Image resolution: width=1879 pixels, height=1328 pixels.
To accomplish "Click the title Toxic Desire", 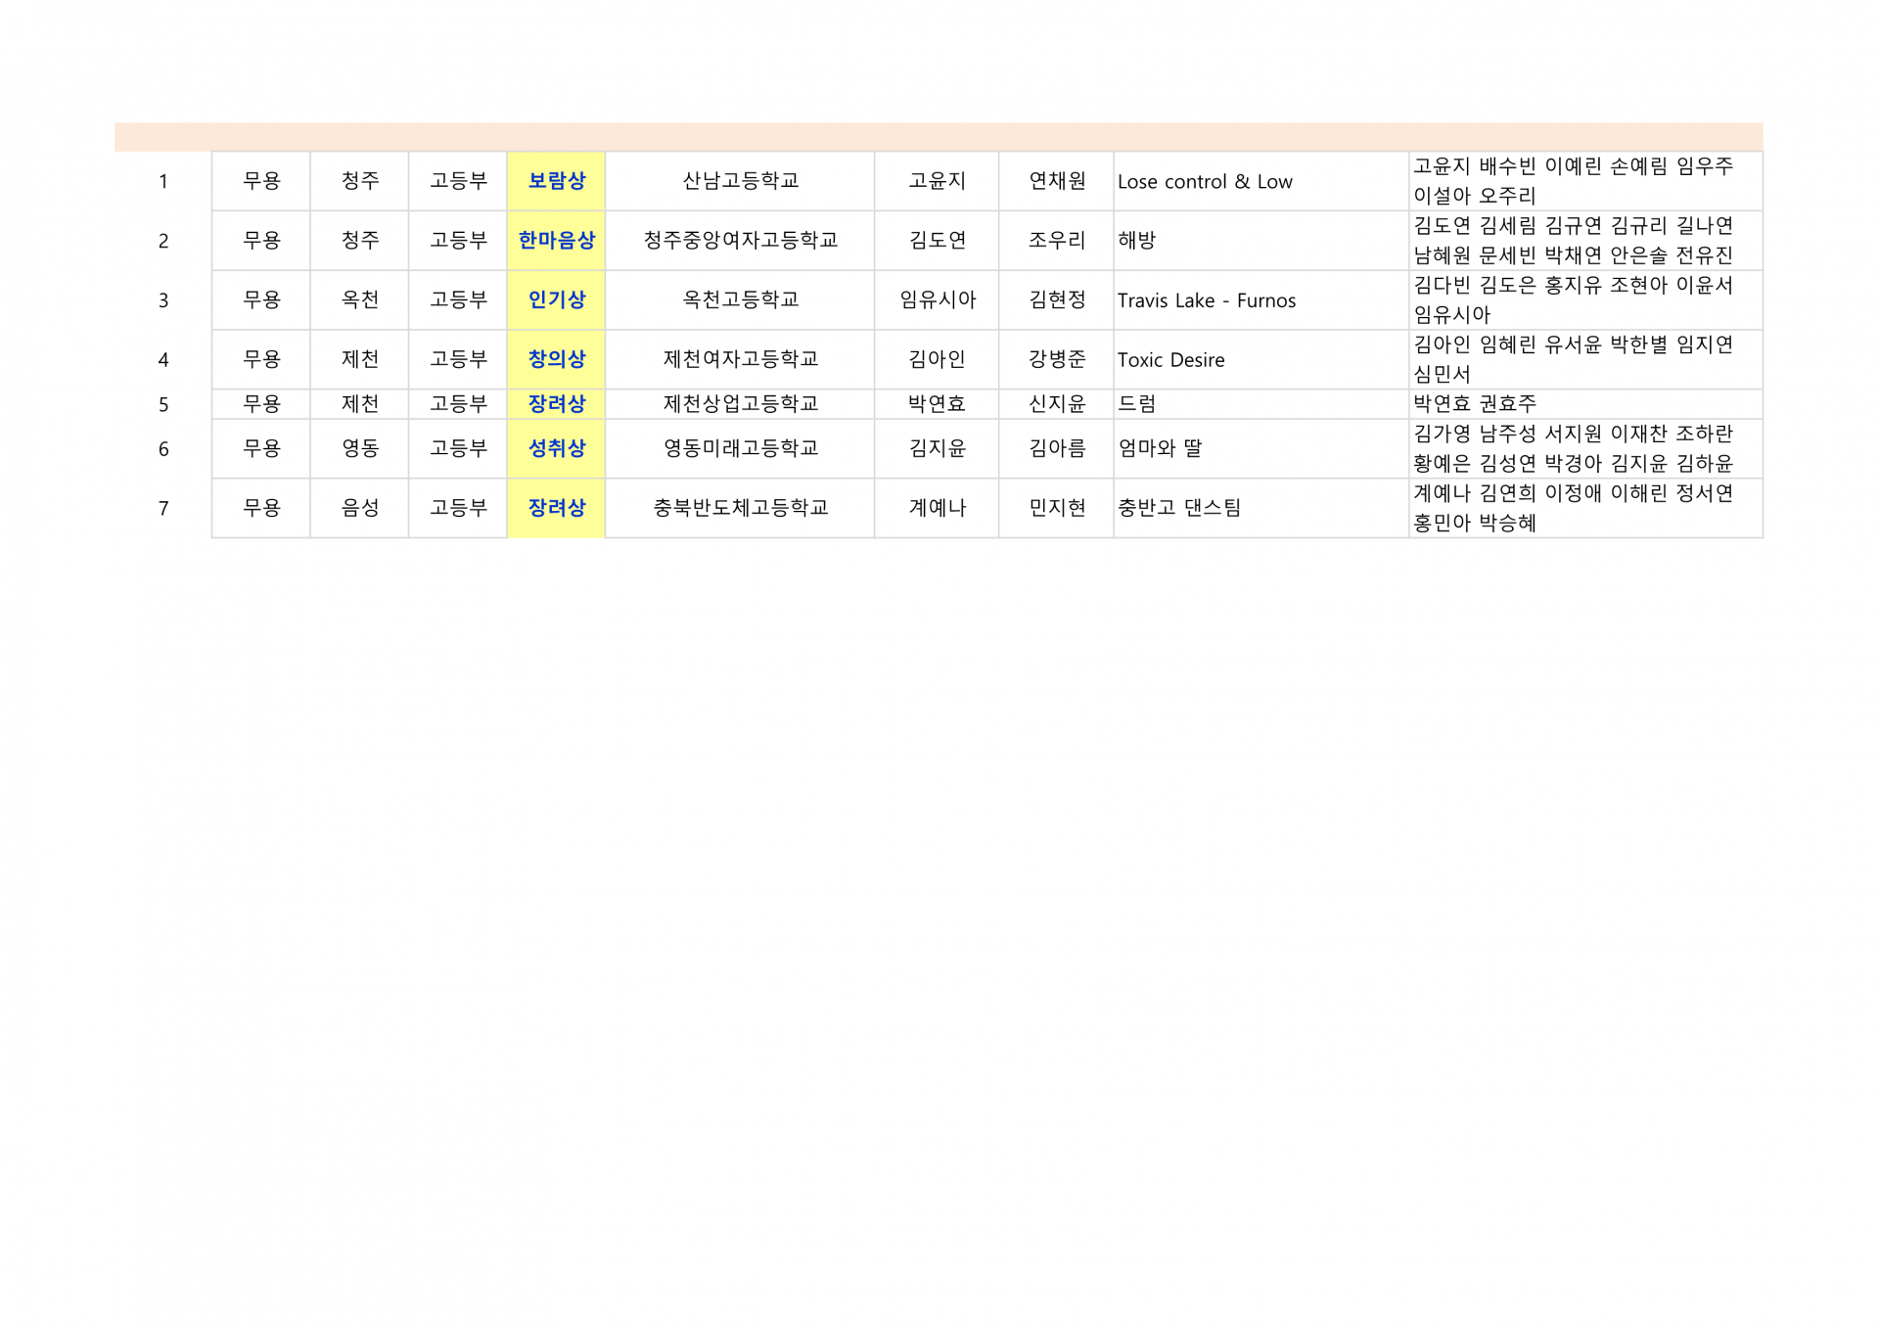I will [x=1170, y=360].
